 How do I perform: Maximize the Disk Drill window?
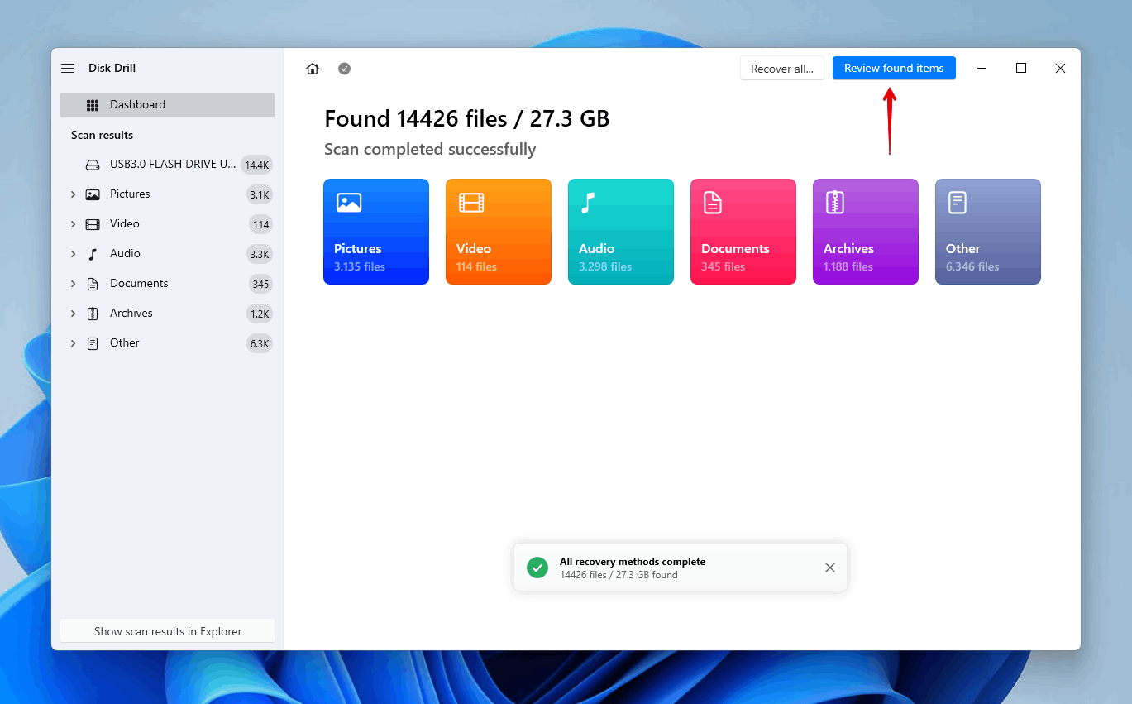point(1021,69)
